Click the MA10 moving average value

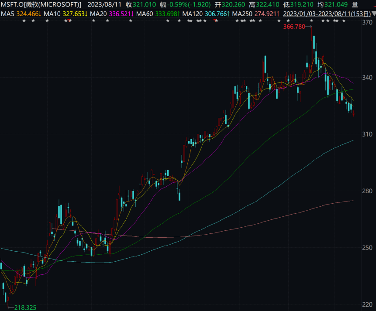click(x=74, y=14)
